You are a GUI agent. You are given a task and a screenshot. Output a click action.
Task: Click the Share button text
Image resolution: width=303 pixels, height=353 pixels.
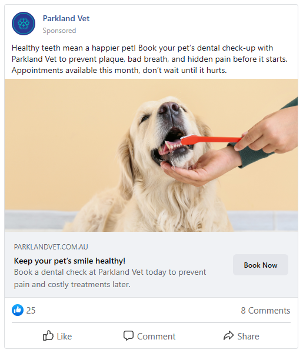[248, 337]
